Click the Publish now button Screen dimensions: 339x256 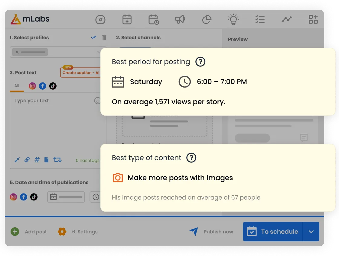click(212, 232)
